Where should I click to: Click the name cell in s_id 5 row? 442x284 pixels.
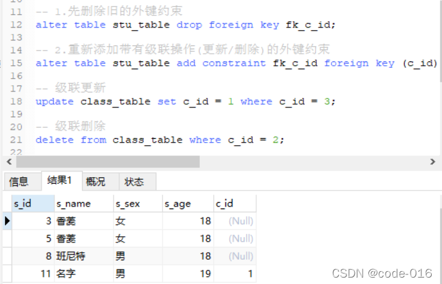click(84, 239)
